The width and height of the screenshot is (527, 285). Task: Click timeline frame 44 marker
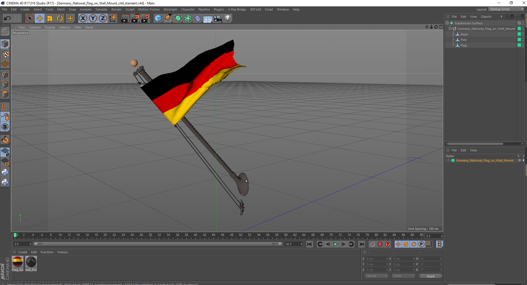click(x=213, y=235)
